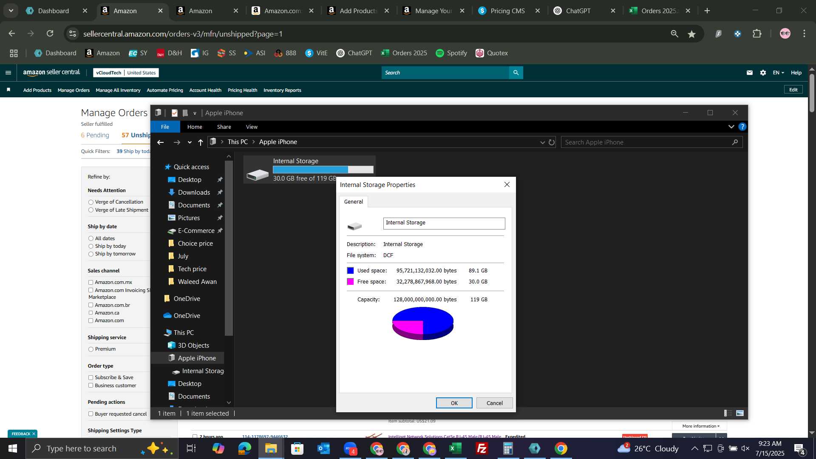Open the browser extensions puzzle icon
This screenshot has height=459, width=816.
click(757, 34)
